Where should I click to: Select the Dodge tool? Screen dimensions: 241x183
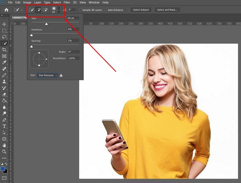[4, 113]
